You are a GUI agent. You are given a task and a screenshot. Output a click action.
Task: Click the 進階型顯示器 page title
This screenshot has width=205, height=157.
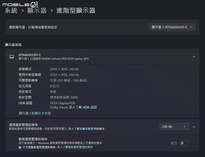click(76, 11)
